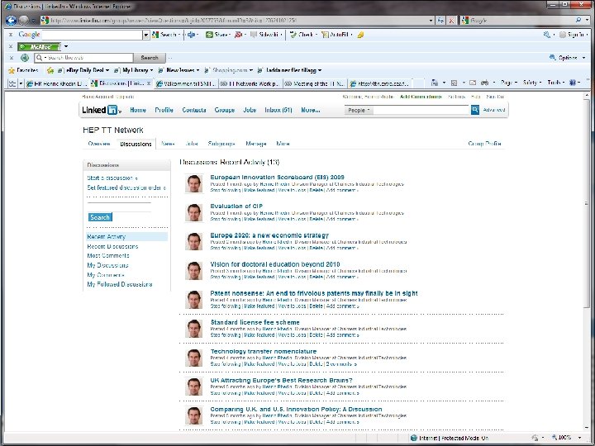The height and width of the screenshot is (446, 595).
Task: Open the European Innovation Scoreboard (EIS) 2009 discussion
Action: coord(278,177)
